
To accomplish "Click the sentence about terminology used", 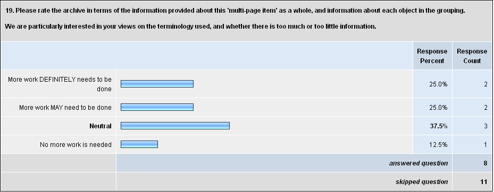I will [190, 27].
